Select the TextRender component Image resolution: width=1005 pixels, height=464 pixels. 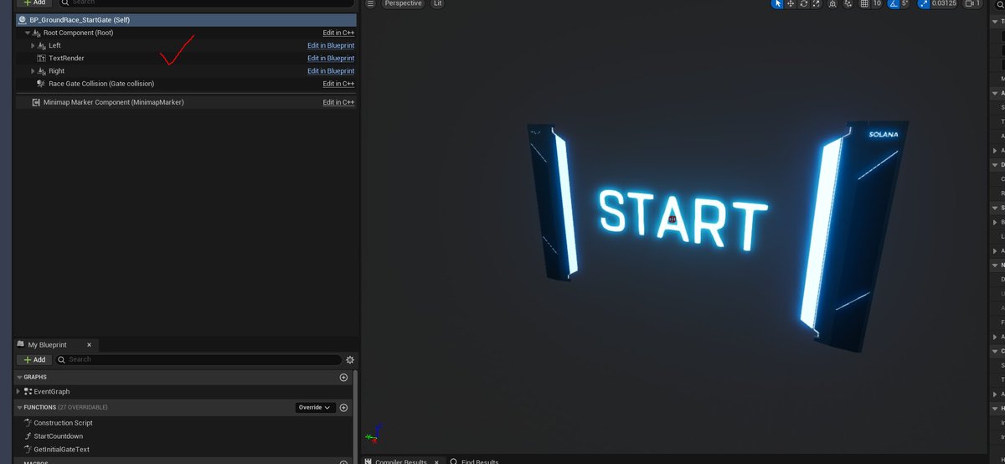point(66,58)
